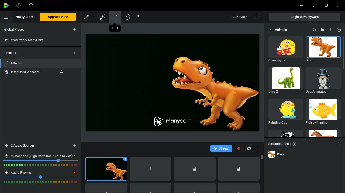Click the ManyCam app logo in title bar
This screenshot has width=345, height=193.
coord(6,5)
